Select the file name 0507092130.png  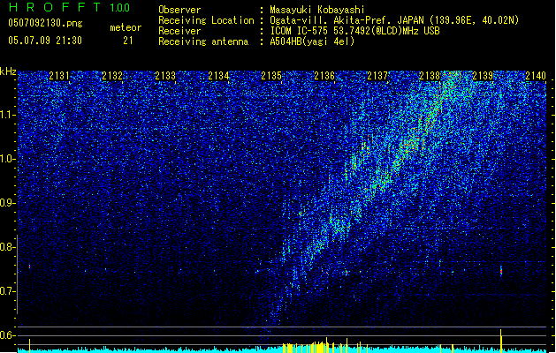click(45, 23)
